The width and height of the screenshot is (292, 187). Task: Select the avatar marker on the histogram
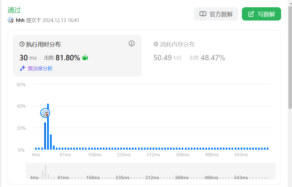tap(45, 113)
